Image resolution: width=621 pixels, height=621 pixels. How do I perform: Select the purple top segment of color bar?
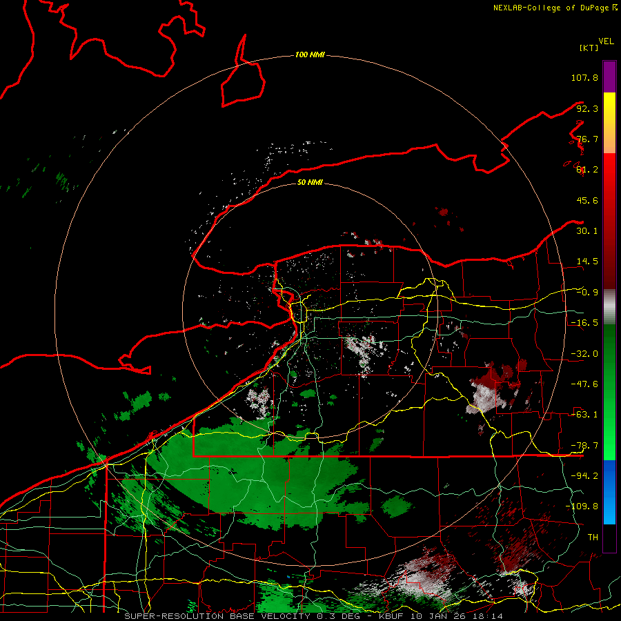point(609,77)
